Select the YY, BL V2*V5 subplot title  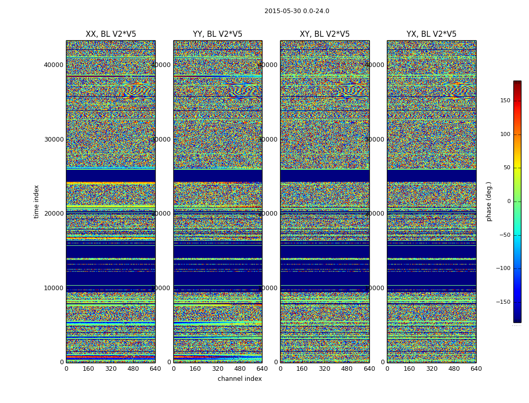218,34
